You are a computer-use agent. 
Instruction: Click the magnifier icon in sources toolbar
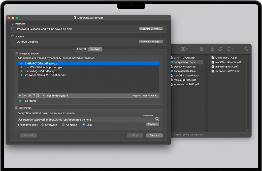click(34, 96)
